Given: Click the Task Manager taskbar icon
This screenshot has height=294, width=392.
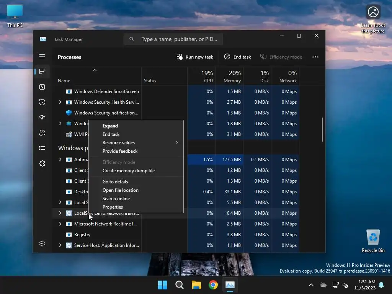Looking at the screenshot, I should point(230,285).
